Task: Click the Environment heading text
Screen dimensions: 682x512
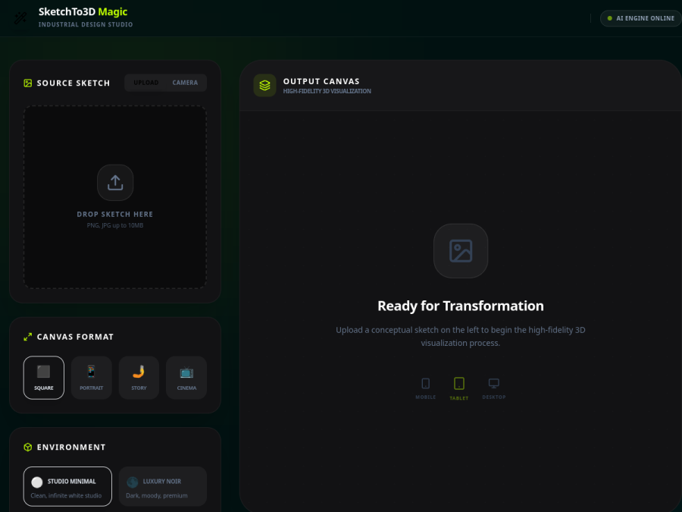Action: (71, 447)
